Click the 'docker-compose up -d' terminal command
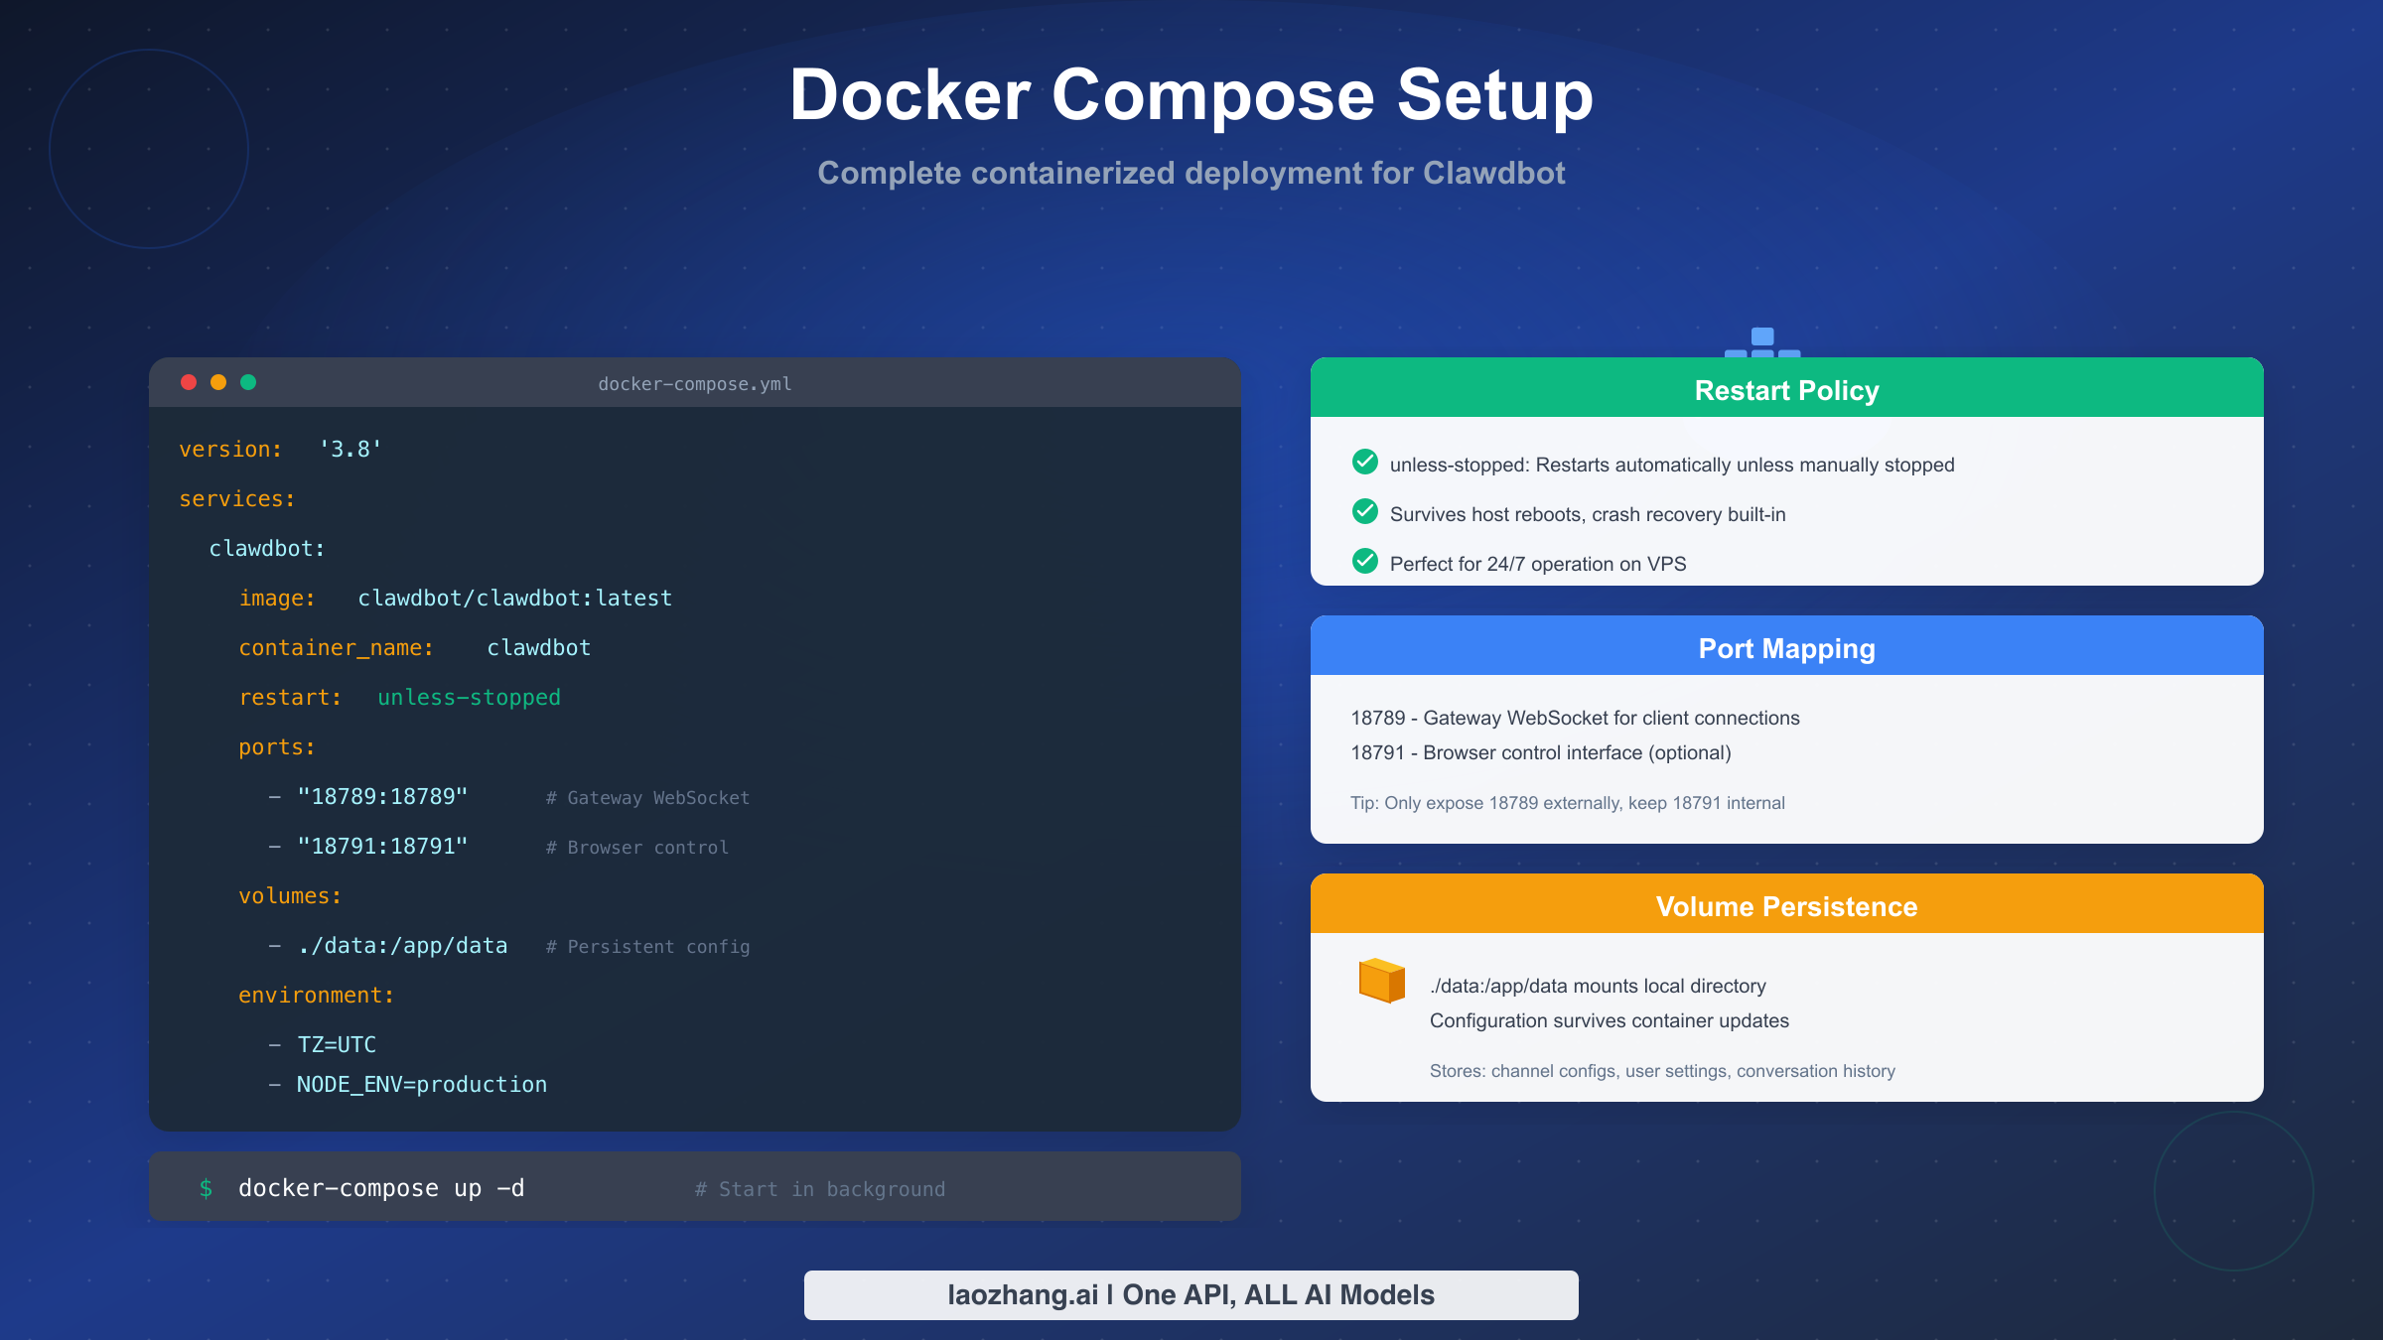 [380, 1187]
